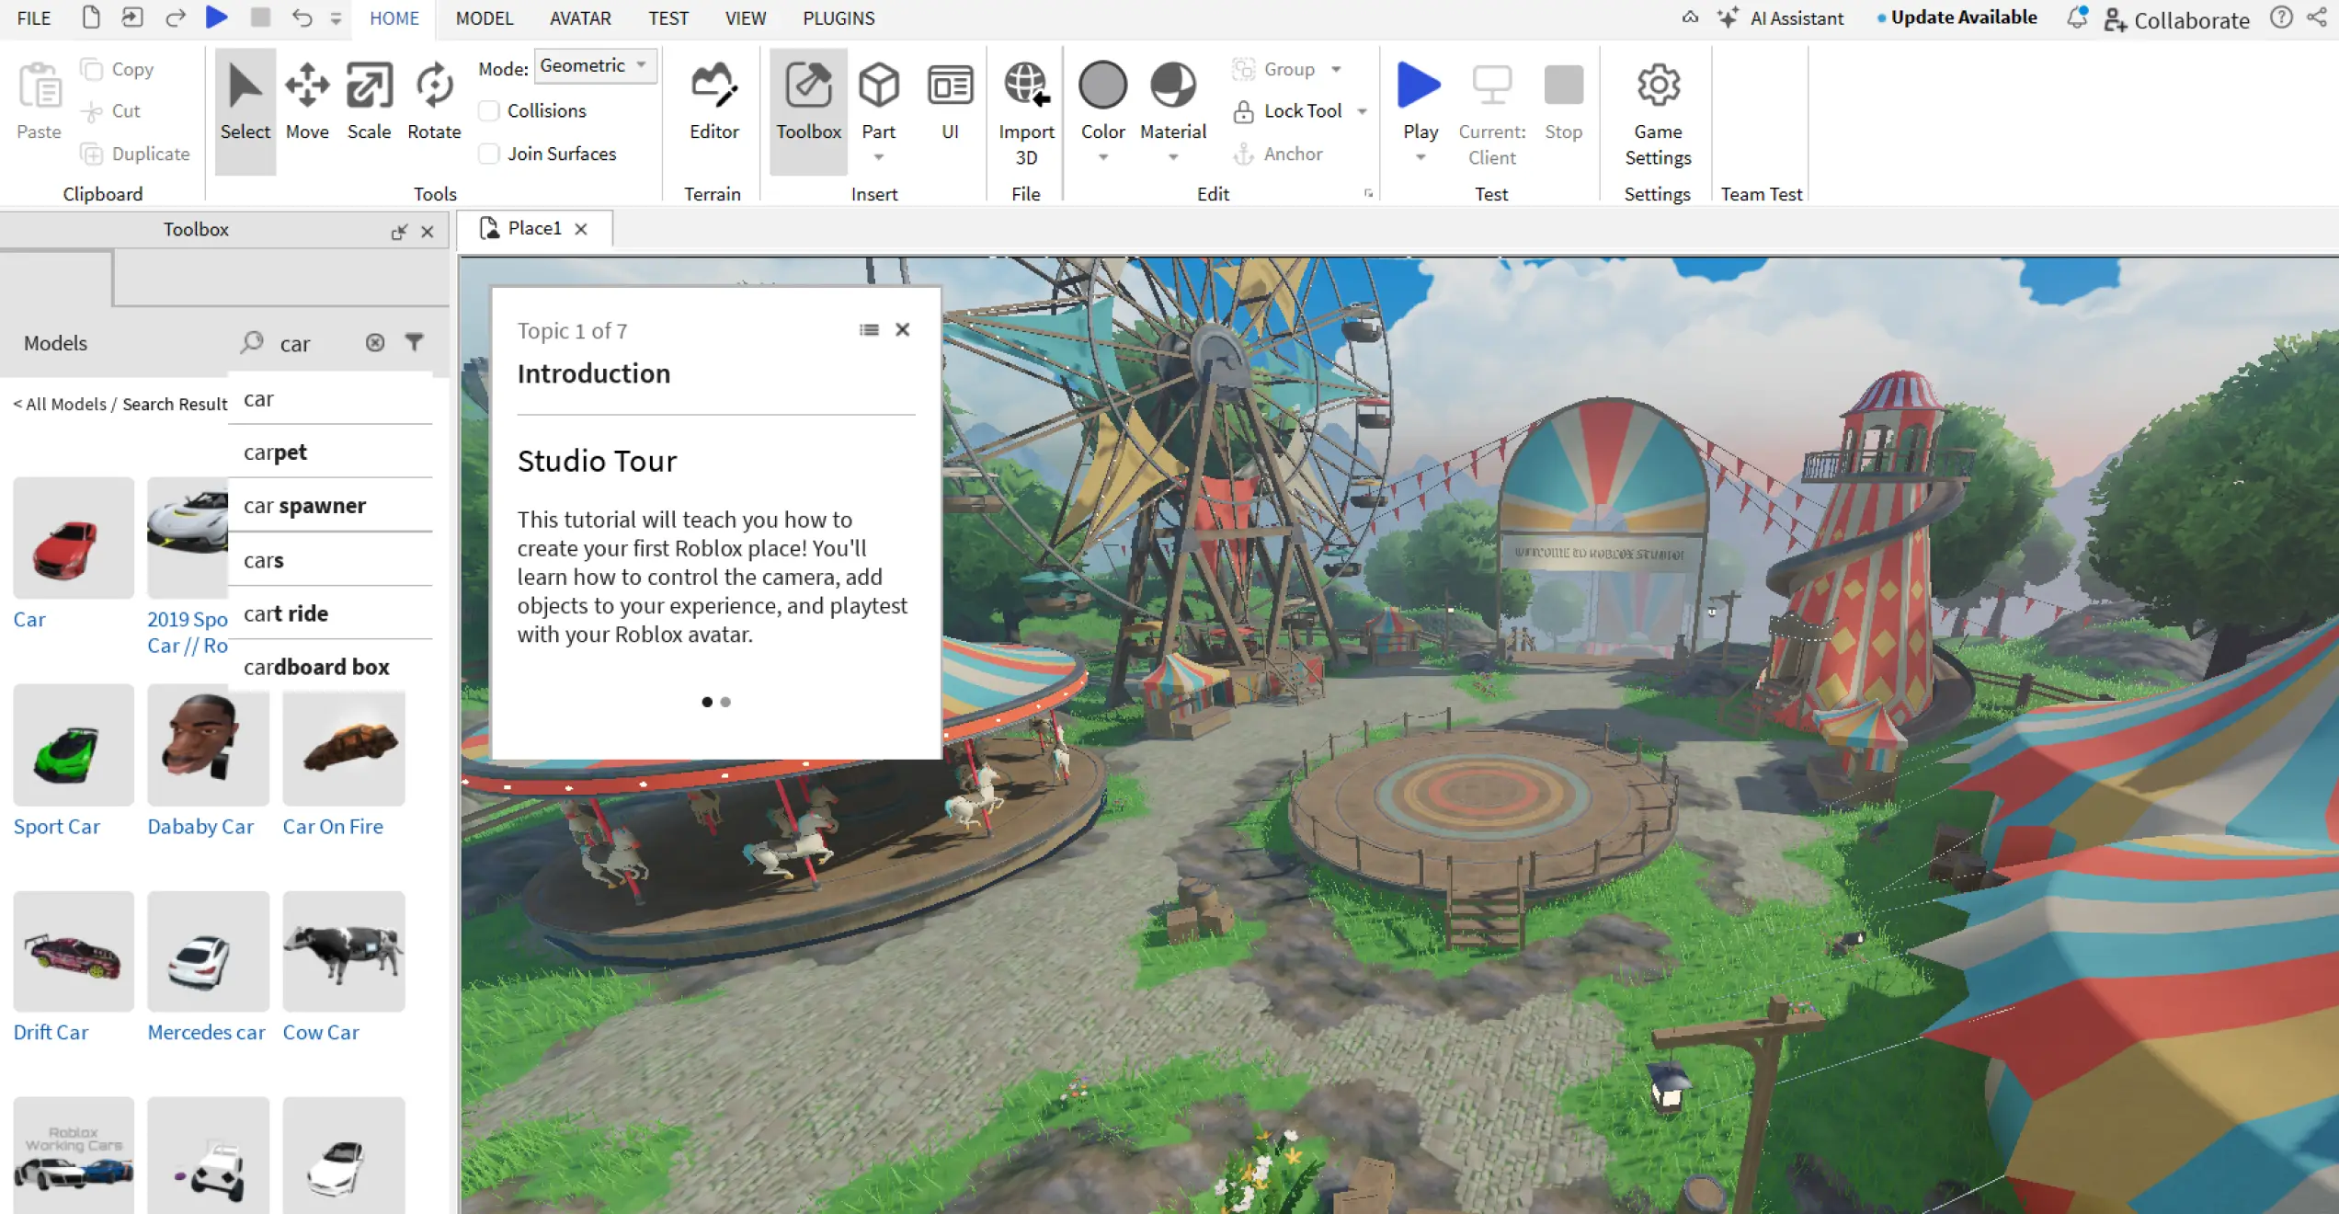Expand the Lock Tool dropdown arrow
The image size is (2339, 1214).
tap(1363, 111)
